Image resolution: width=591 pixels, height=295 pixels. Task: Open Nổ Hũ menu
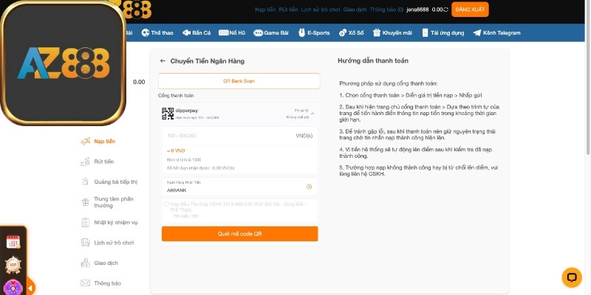232,32
